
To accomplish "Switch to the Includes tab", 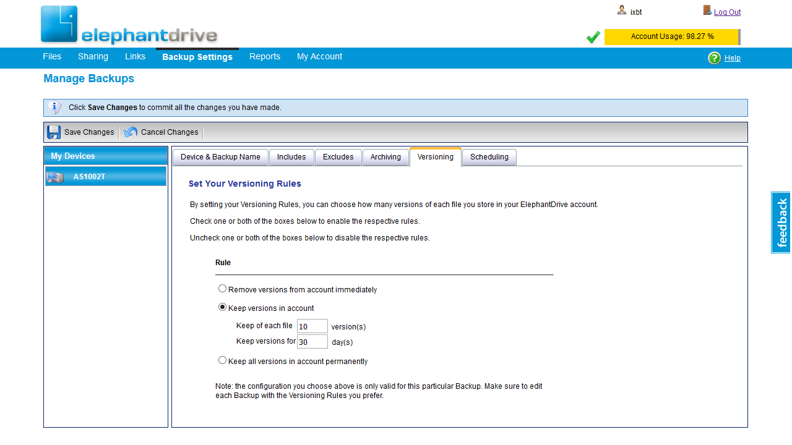I will point(291,158).
